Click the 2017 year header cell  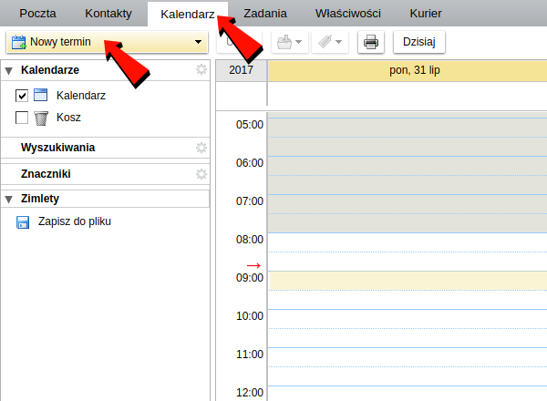[241, 70]
